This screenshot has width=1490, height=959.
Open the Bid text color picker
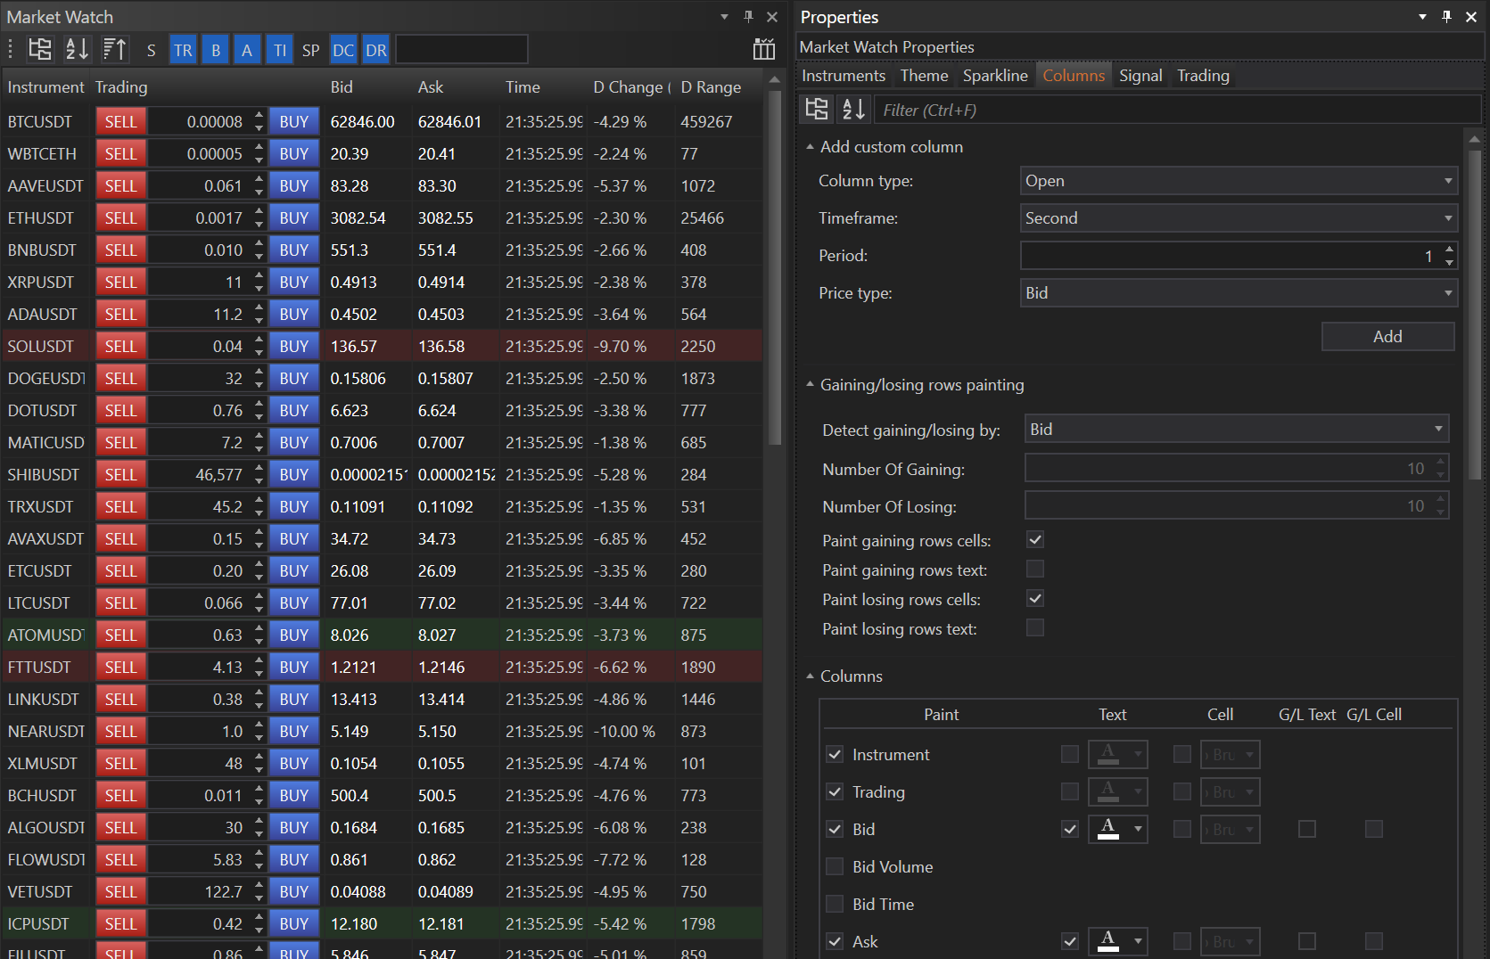coord(1118,829)
